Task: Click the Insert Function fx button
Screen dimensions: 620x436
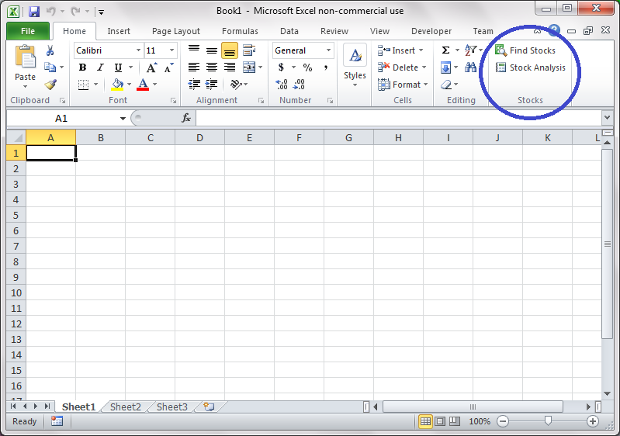Action: 186,118
